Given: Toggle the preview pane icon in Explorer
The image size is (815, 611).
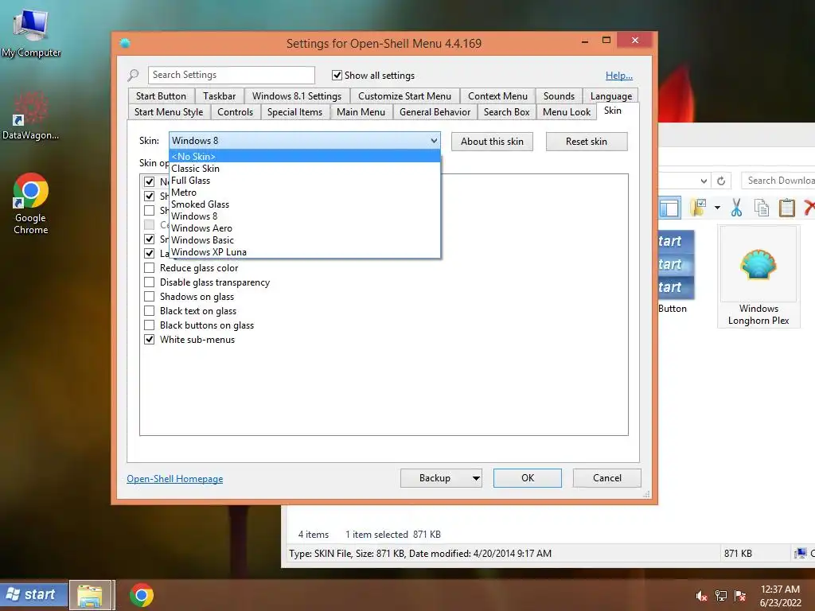Looking at the screenshot, I should click(669, 208).
